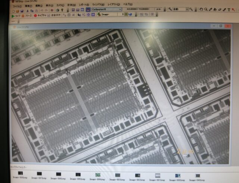Click the Image- filename prefix field
The image size is (239, 183).
pyautogui.click(x=109, y=15)
